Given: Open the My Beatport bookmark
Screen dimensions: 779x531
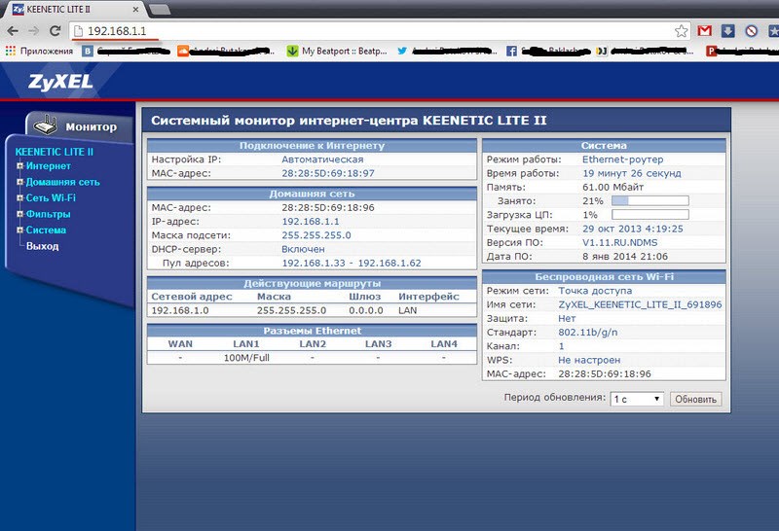Looking at the screenshot, I should tap(337, 51).
